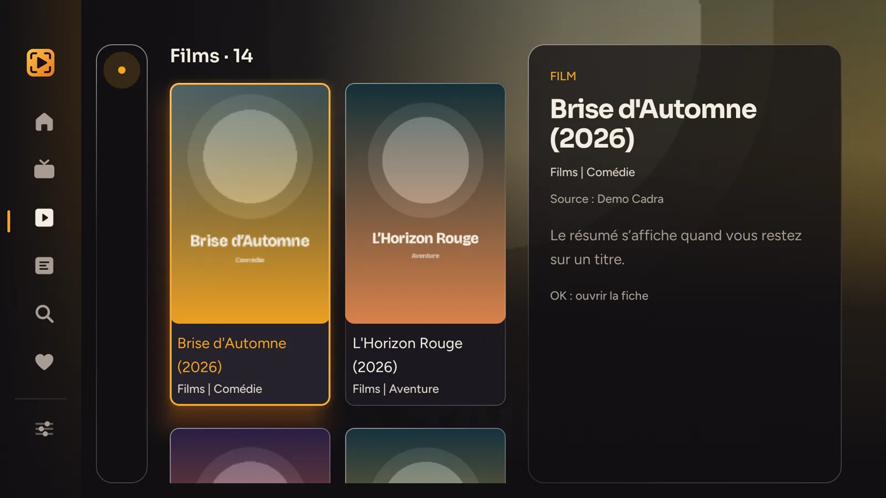
Task: Open the Favorites heart icon
Action: 44,362
